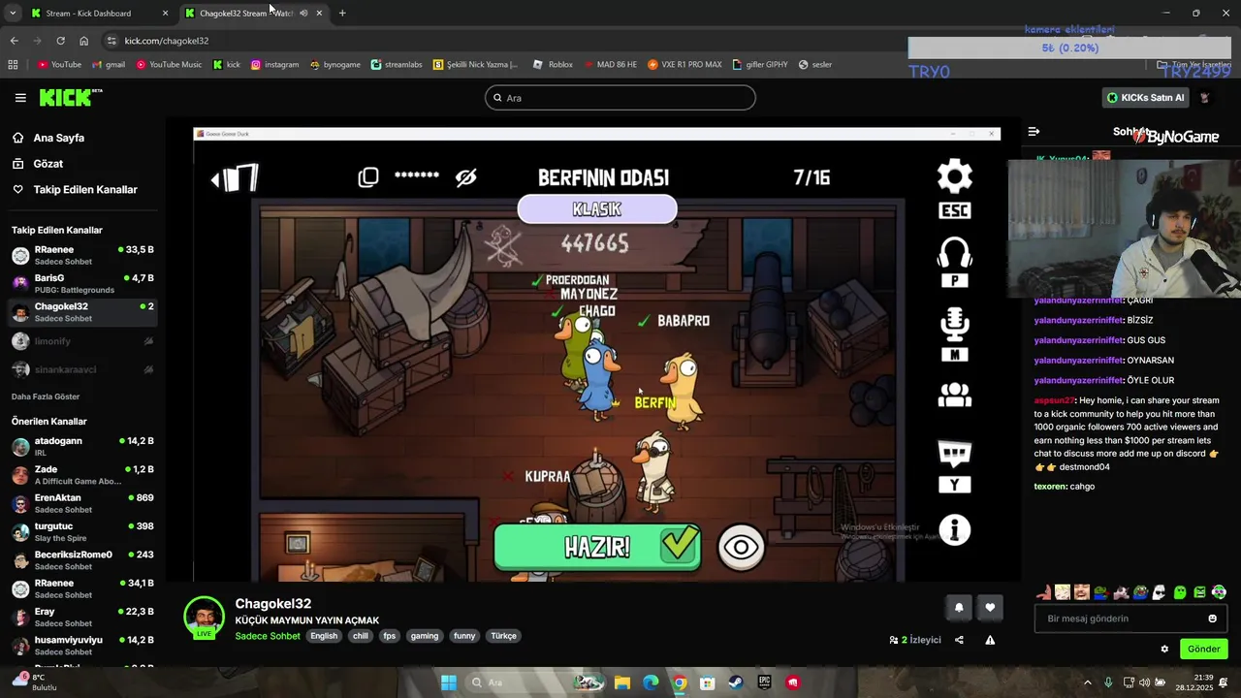The height and width of the screenshot is (698, 1241).
Task: Open File Explorer from the taskbar
Action: pos(622,682)
